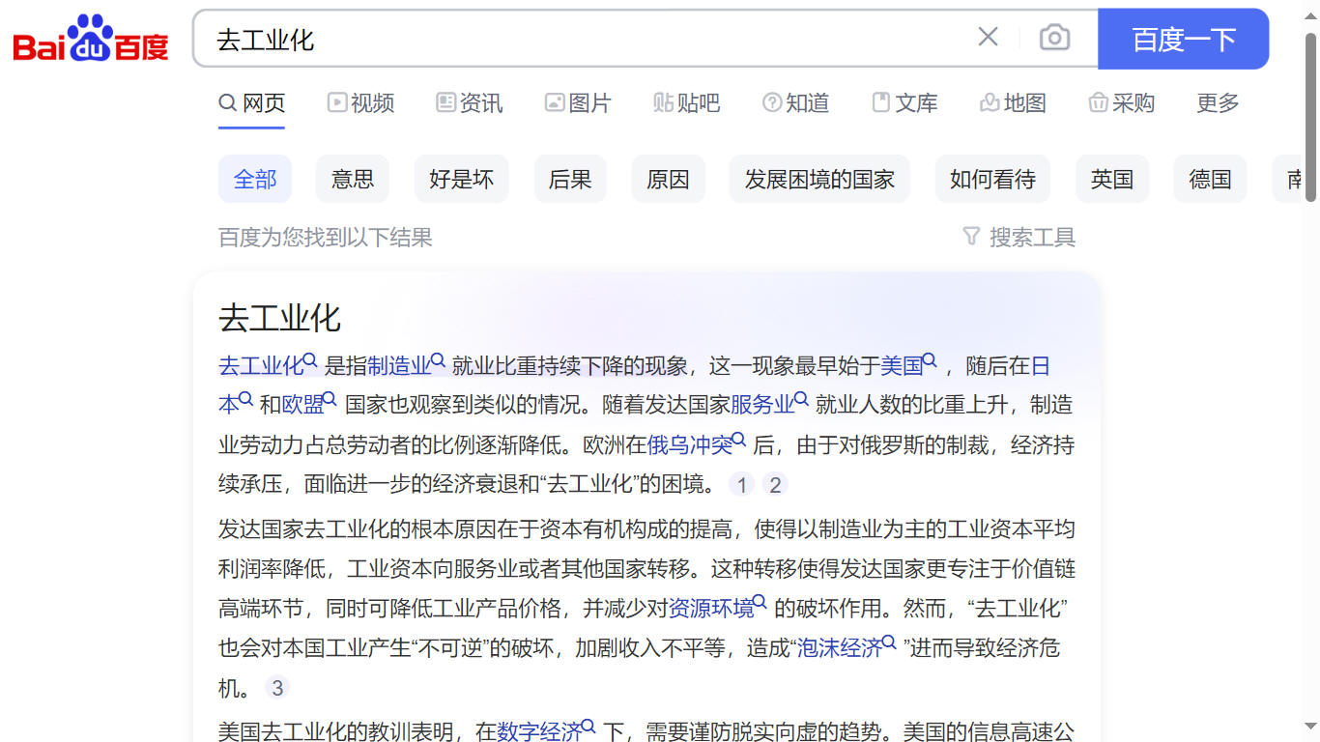The width and height of the screenshot is (1320, 742).
Task: Switch to the 图片 tab
Action: [578, 102]
